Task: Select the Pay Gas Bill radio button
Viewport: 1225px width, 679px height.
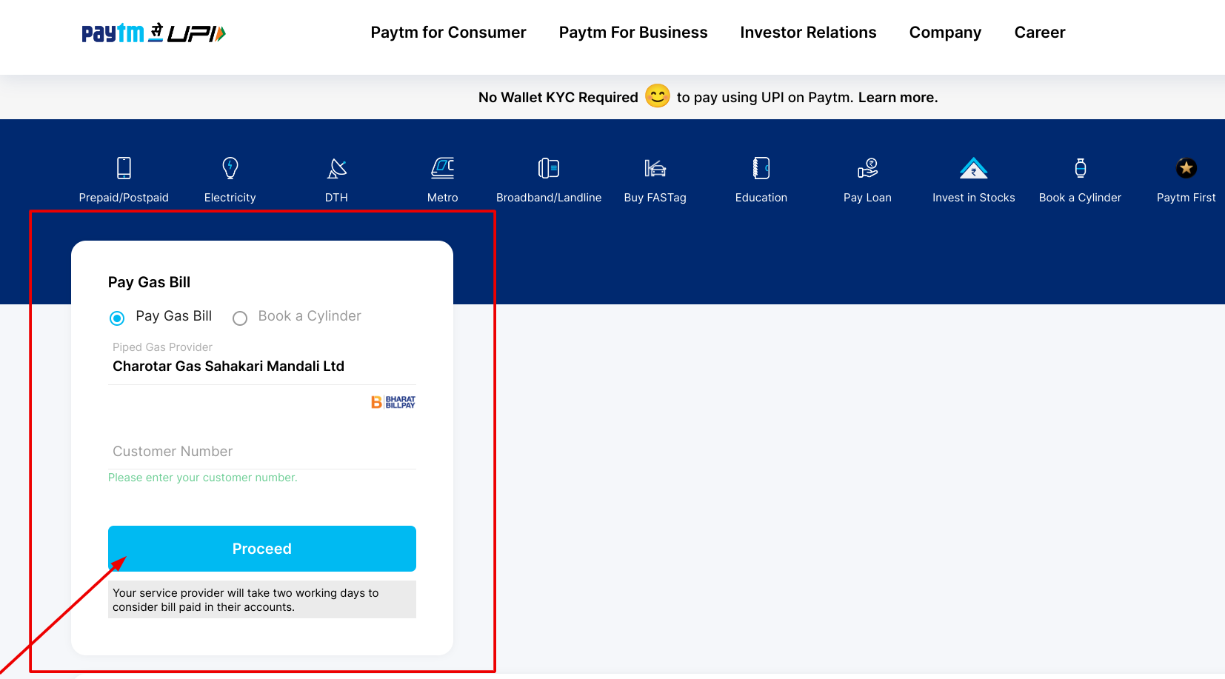Action: (x=117, y=318)
